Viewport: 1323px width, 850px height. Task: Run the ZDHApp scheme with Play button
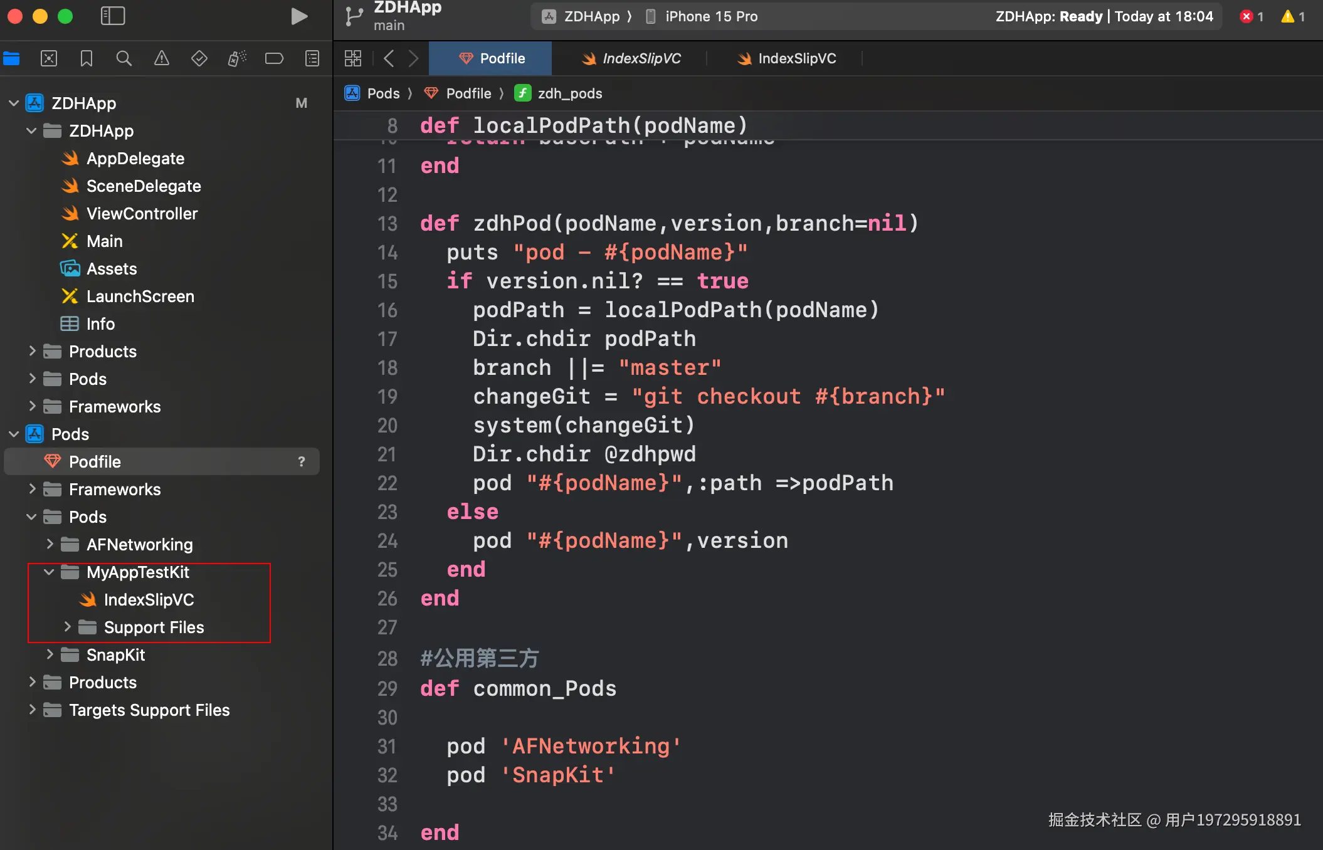299,16
